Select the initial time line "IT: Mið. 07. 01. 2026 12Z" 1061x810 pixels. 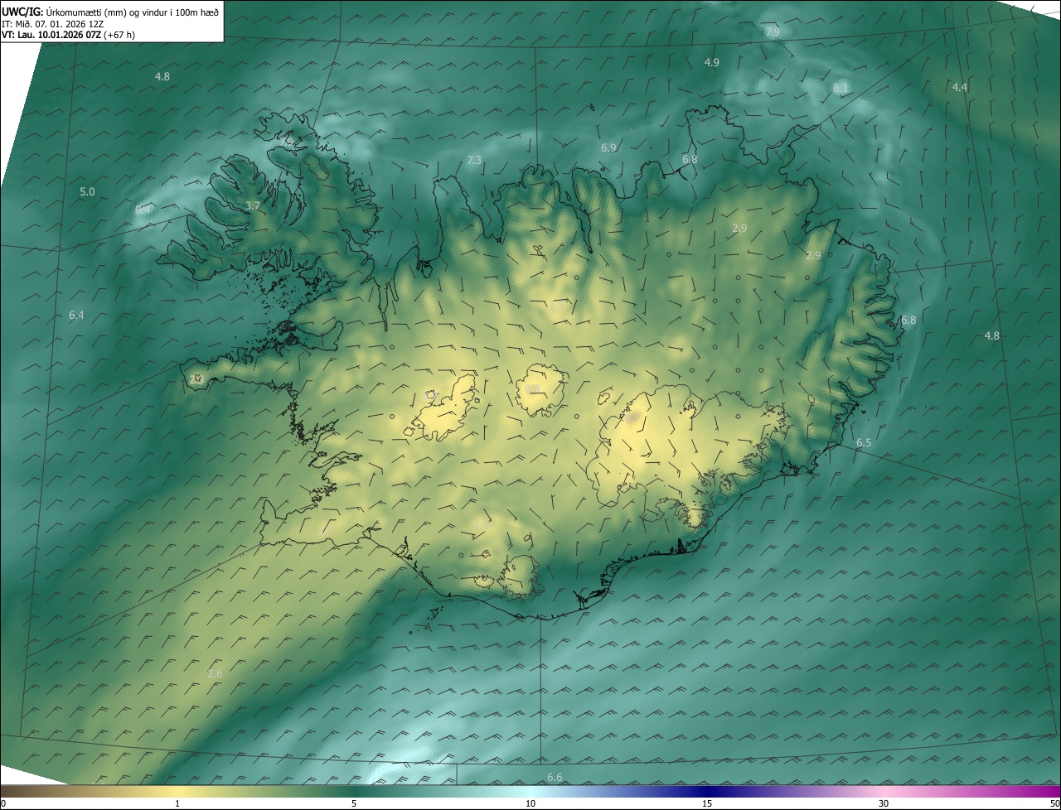point(52,24)
